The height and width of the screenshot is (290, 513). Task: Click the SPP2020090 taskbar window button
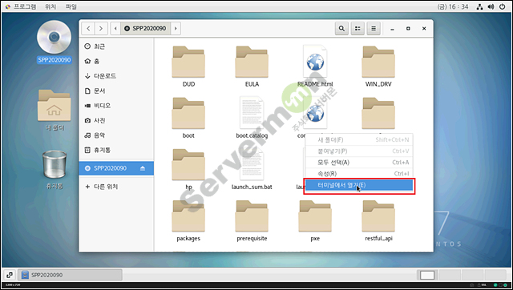[x=70, y=276]
